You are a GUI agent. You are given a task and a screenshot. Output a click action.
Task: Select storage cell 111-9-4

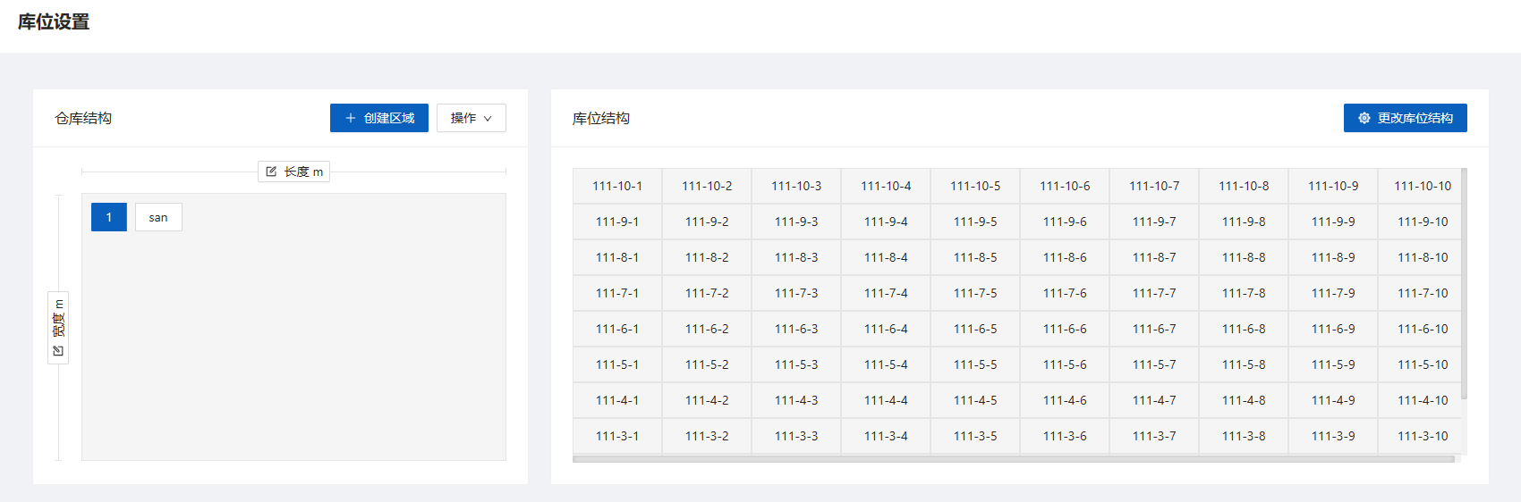[x=886, y=222]
